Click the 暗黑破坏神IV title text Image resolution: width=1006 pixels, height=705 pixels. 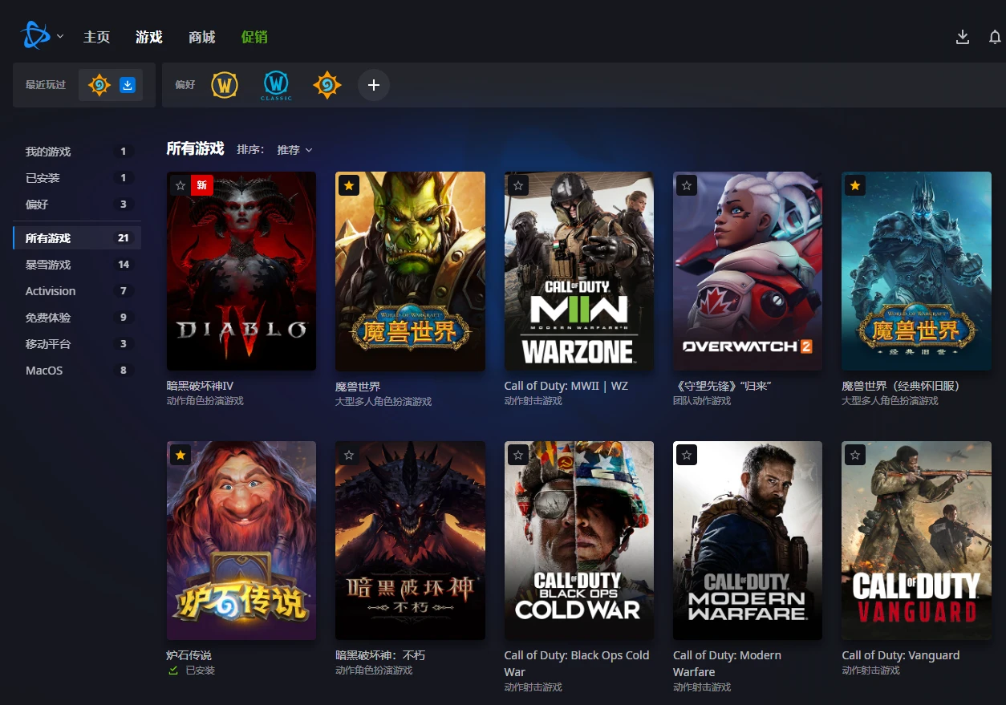pos(200,386)
